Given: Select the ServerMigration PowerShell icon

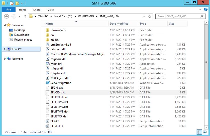Looking at the screenshot, I should [48, 83].
